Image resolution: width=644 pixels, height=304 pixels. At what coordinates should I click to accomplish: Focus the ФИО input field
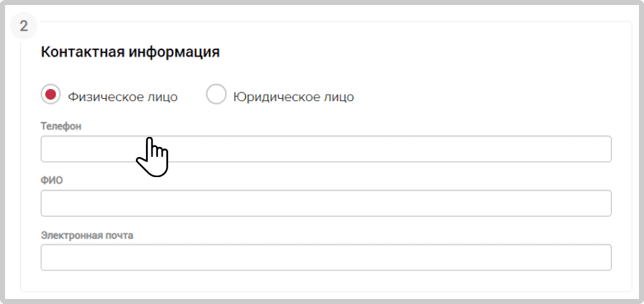pyautogui.click(x=326, y=203)
